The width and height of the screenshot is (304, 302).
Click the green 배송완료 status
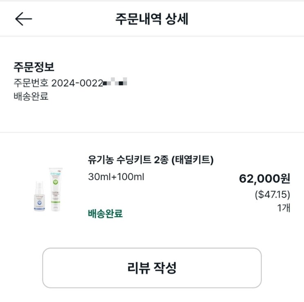coord(105,213)
